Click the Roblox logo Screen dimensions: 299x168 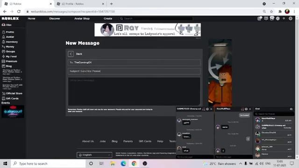tap(10, 19)
